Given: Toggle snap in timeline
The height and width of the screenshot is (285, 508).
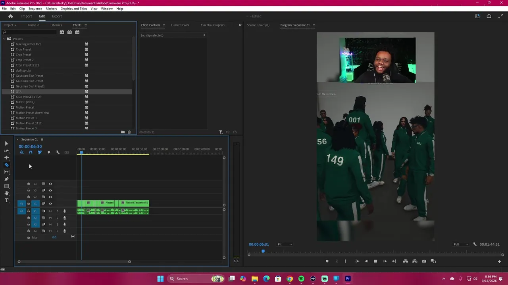Looking at the screenshot, I should coord(31,152).
